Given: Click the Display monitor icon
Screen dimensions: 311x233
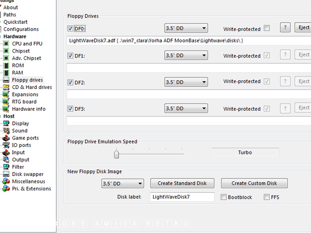Looking at the screenshot, I should click(x=6, y=123).
